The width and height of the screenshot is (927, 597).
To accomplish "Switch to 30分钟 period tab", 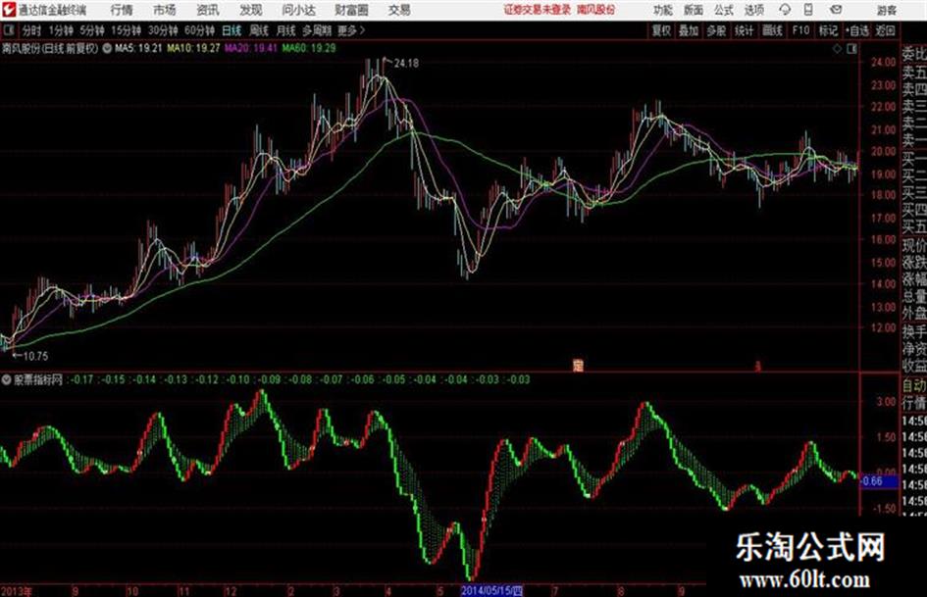I will coord(163,30).
